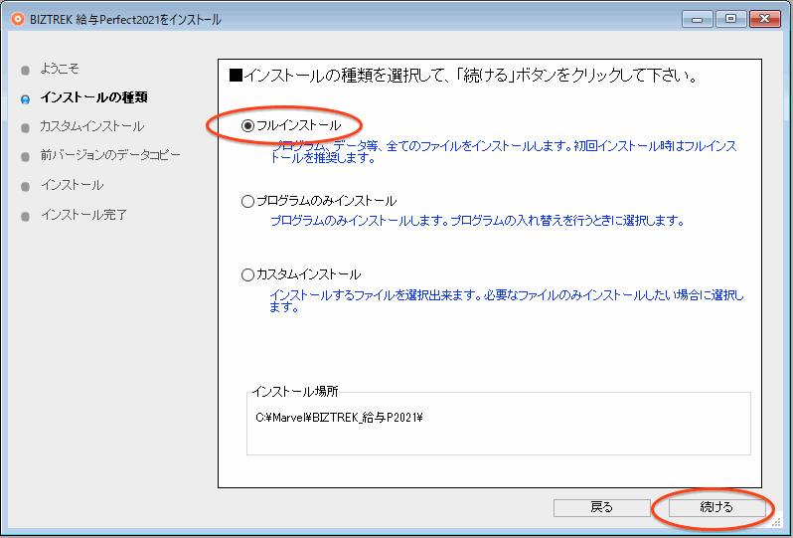Choose the プログラムのみインストール radio option
The height and width of the screenshot is (538, 793).
point(248,201)
